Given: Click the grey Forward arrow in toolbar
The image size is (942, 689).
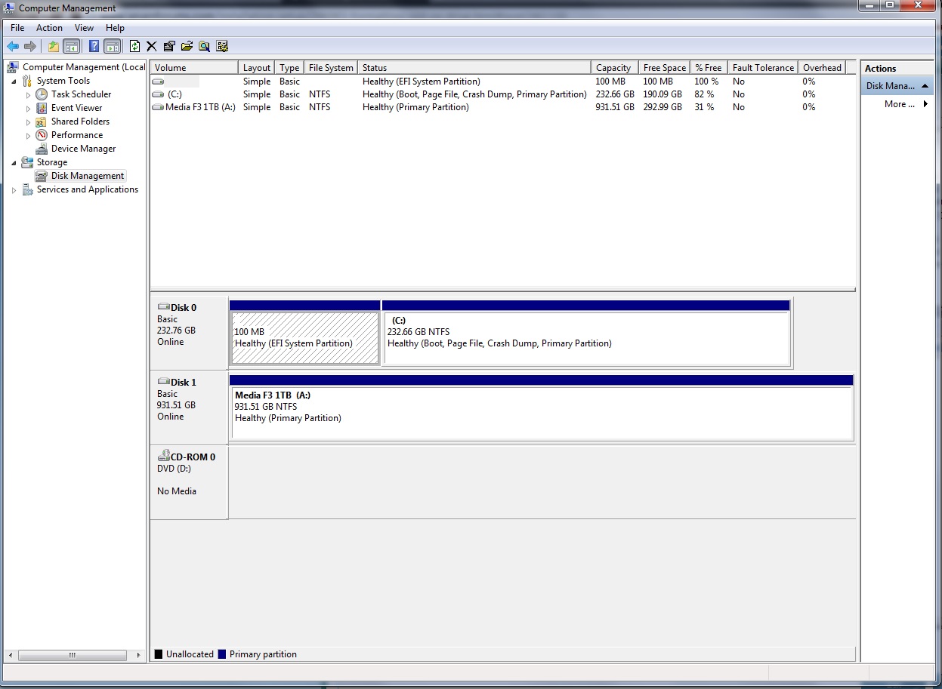Looking at the screenshot, I should pos(30,46).
